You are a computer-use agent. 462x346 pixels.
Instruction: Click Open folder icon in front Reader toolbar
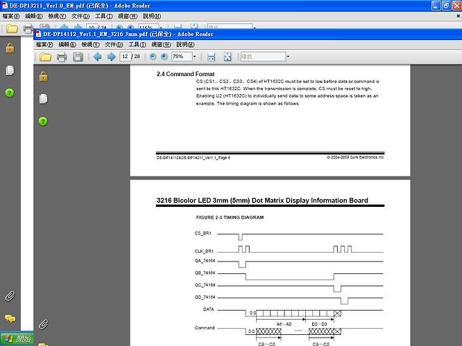click(45, 57)
